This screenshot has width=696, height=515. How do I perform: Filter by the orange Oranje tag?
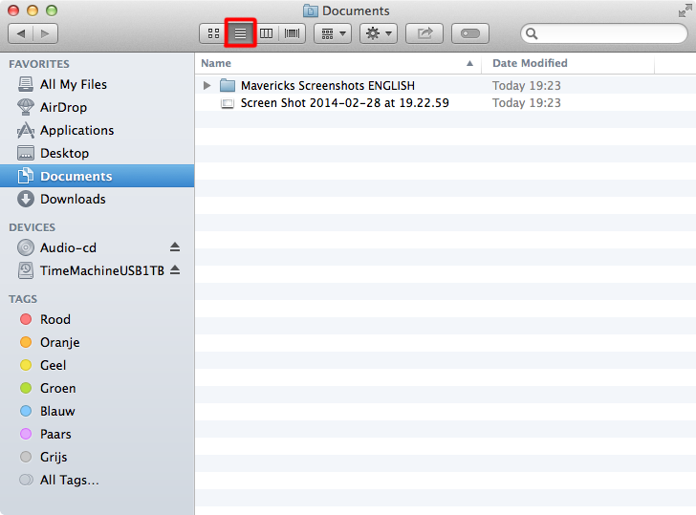click(97, 342)
